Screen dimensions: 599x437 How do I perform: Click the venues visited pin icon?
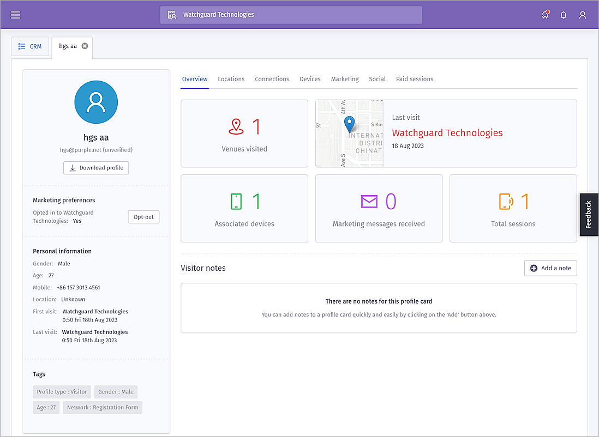(x=236, y=127)
